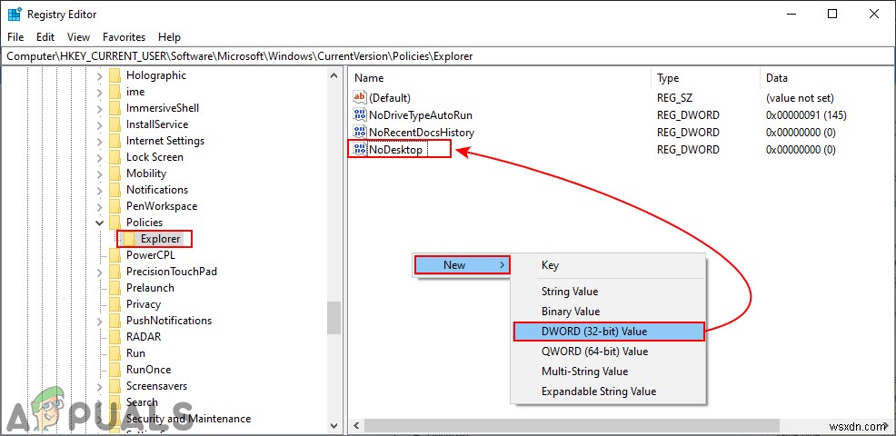Expand the Holographic key
896x436 pixels.
click(x=99, y=75)
